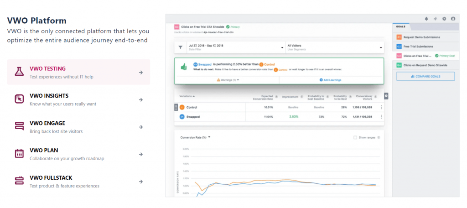
Task: Click the Control link in banner headline
Action: 270,64
